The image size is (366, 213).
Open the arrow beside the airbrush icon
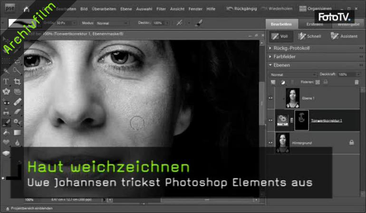click(189, 23)
